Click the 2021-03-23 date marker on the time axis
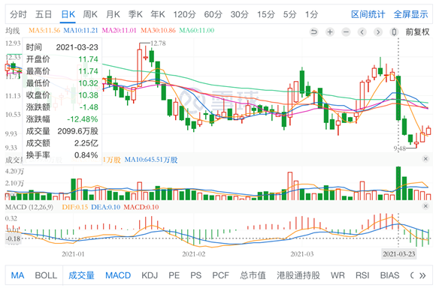 click(398, 253)
